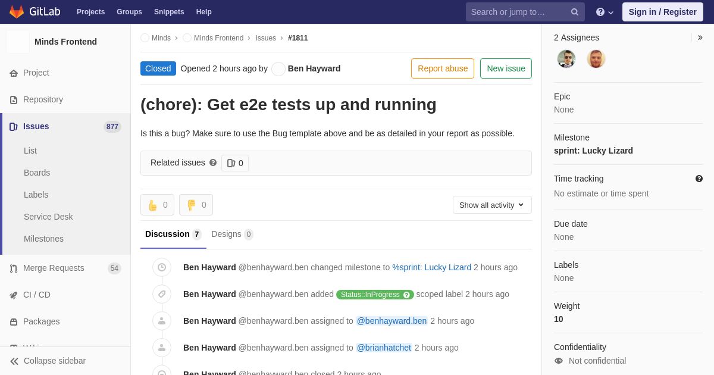Viewport: 714px width, 375px height.
Task: Give a thumbs down reaction
Action: 196,205
